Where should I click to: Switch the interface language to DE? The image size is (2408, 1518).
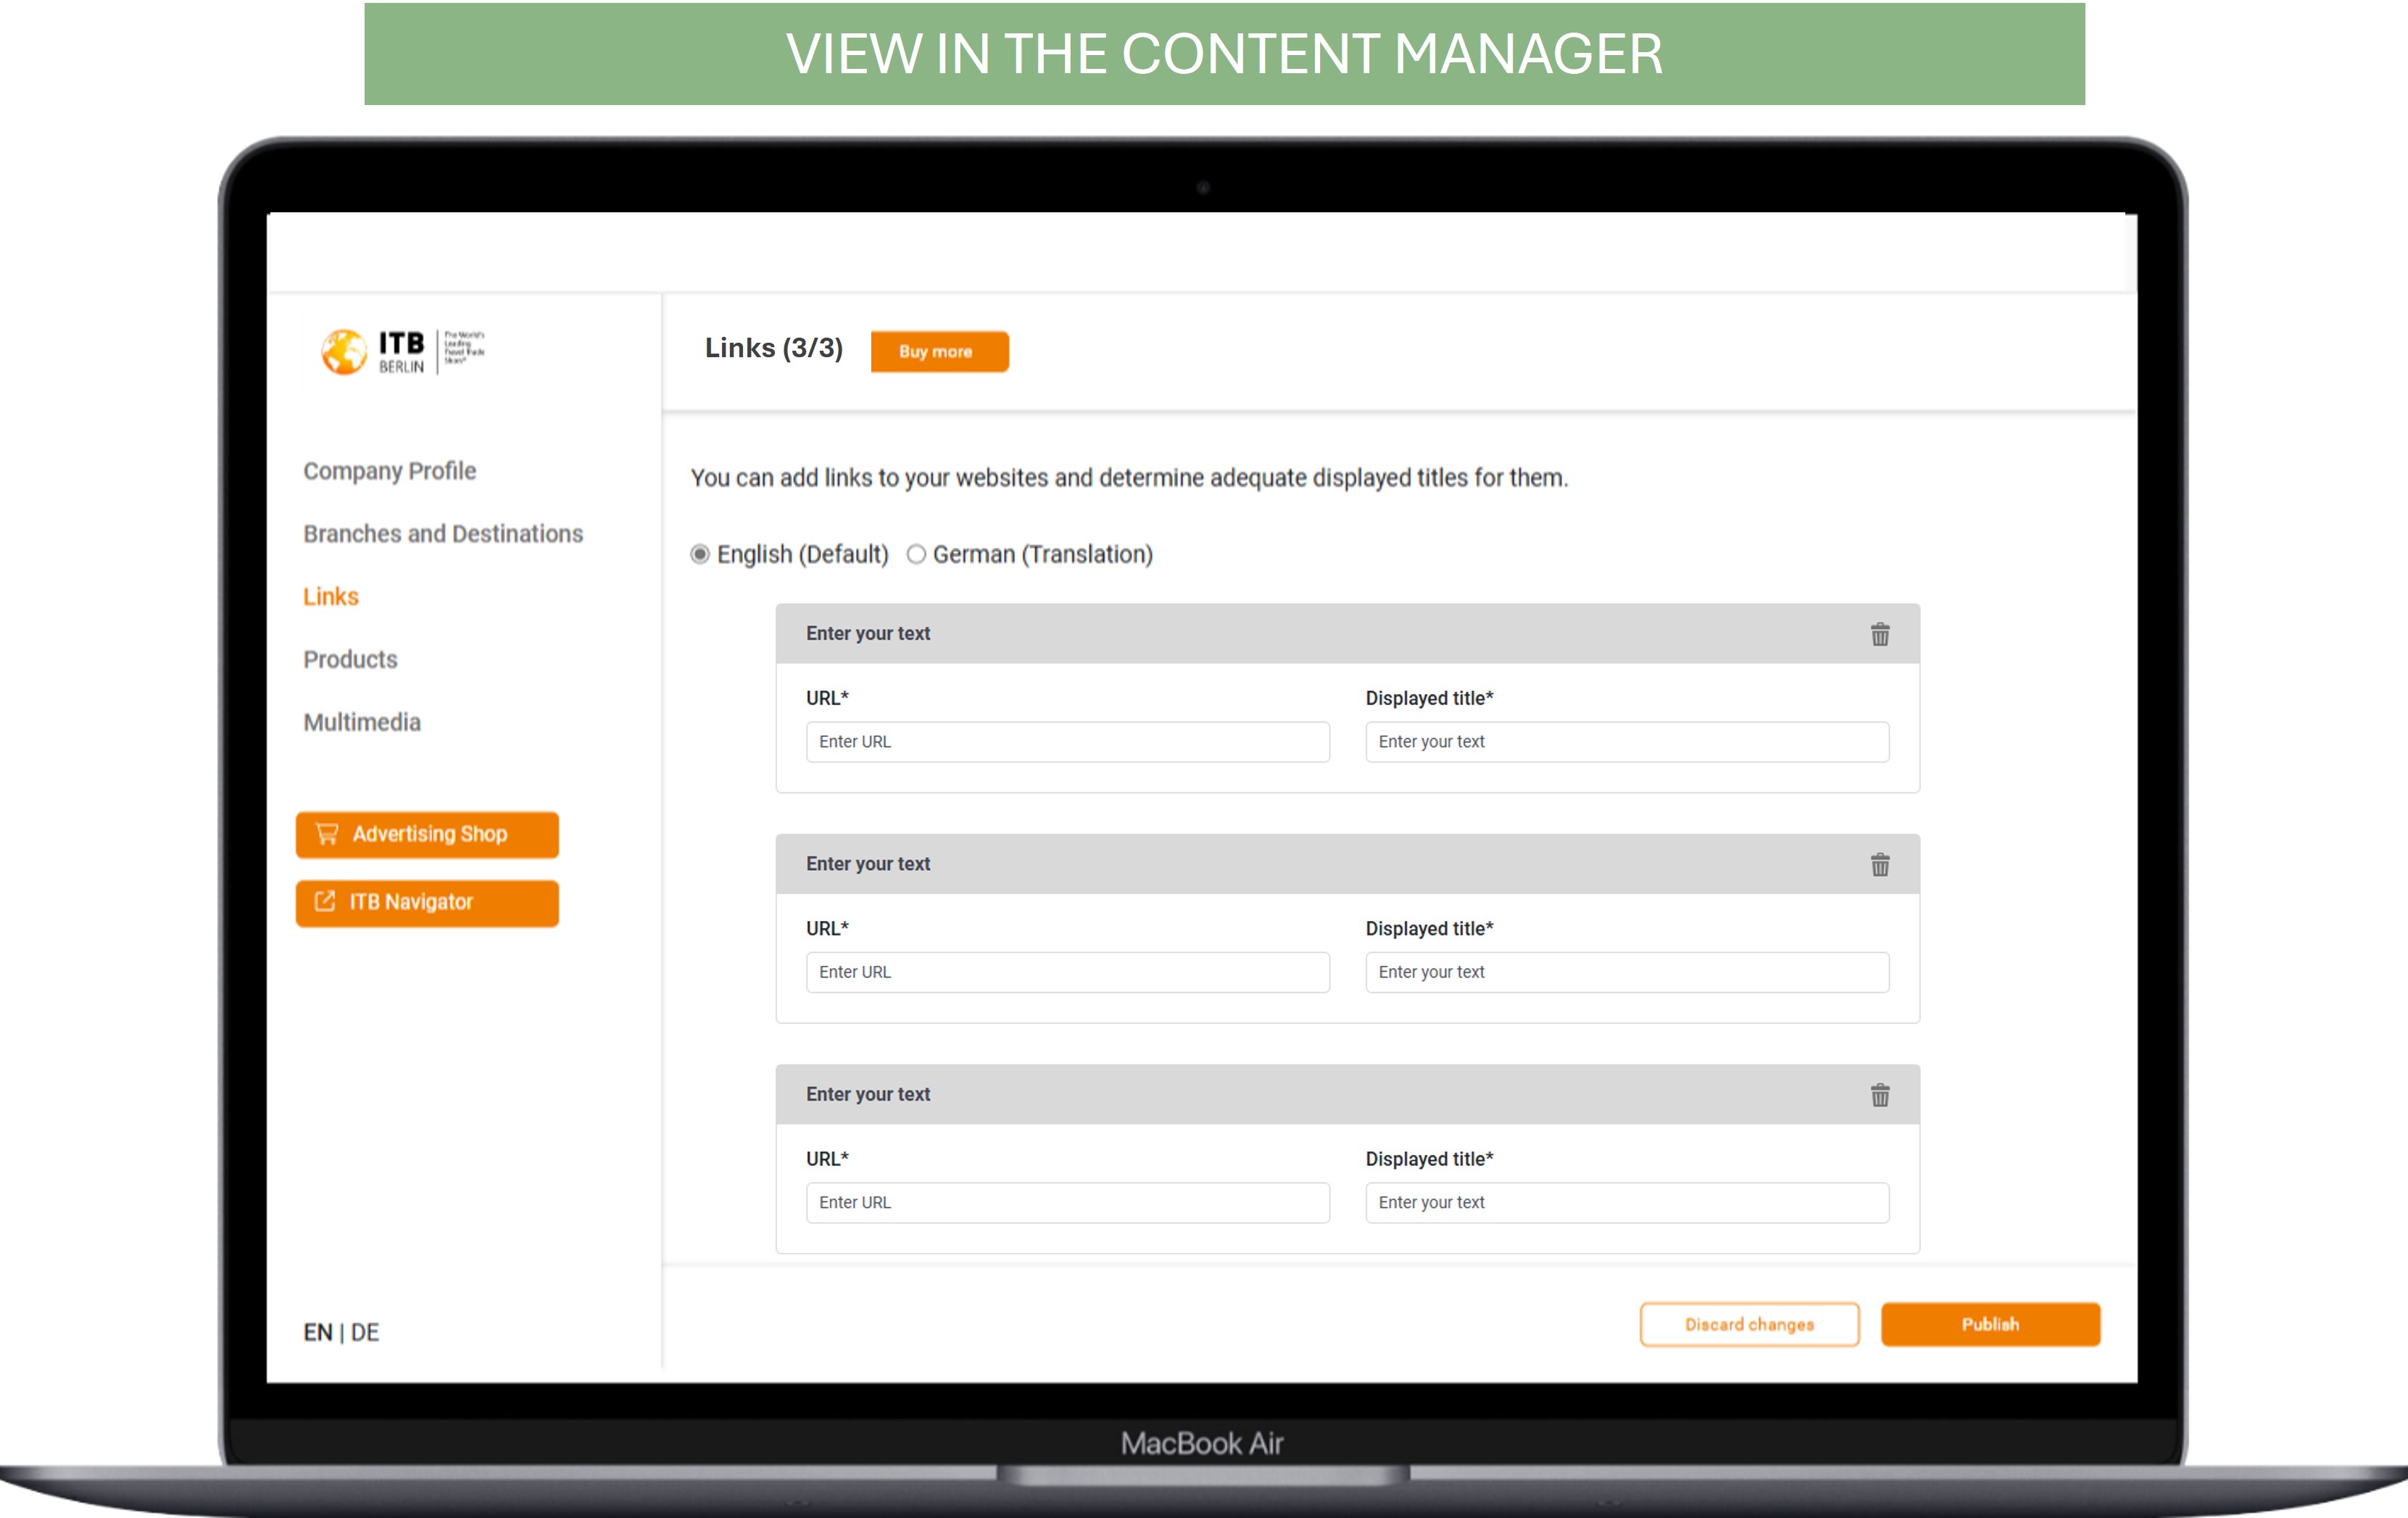(x=366, y=1332)
